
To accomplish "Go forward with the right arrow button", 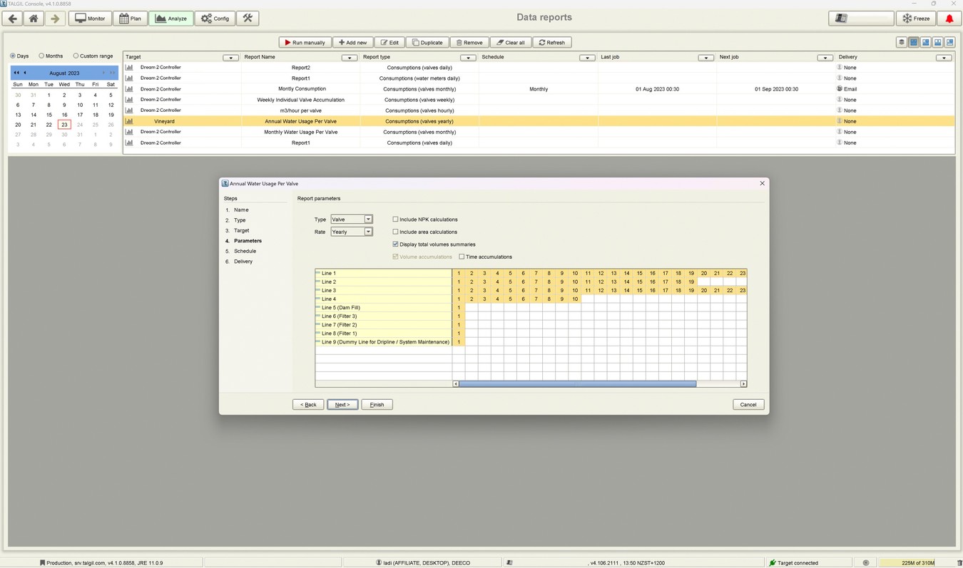I will tap(54, 19).
